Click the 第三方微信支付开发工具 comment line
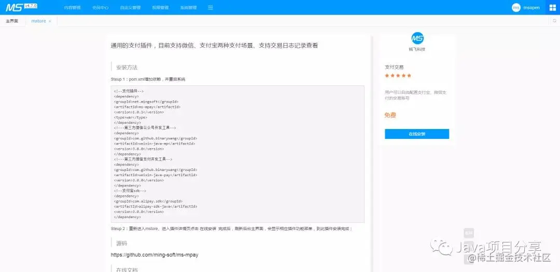The image size is (560, 272). [x=143, y=159]
